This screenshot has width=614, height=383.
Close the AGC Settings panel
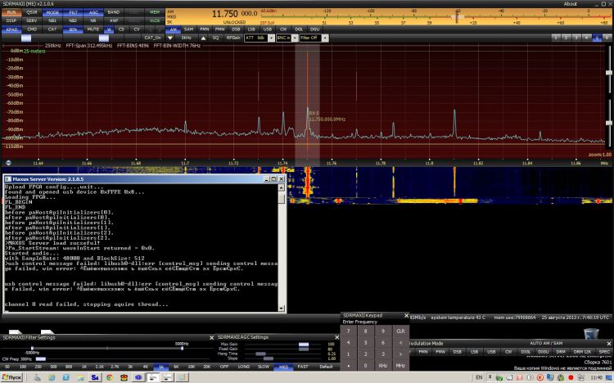point(336,337)
